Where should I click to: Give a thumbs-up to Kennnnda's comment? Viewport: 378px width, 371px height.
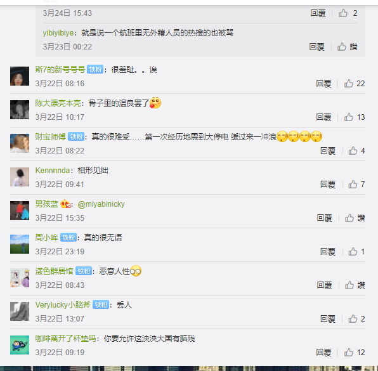[356, 185]
